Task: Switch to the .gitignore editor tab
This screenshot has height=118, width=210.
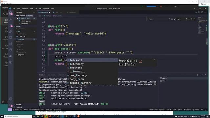Action: [72, 12]
